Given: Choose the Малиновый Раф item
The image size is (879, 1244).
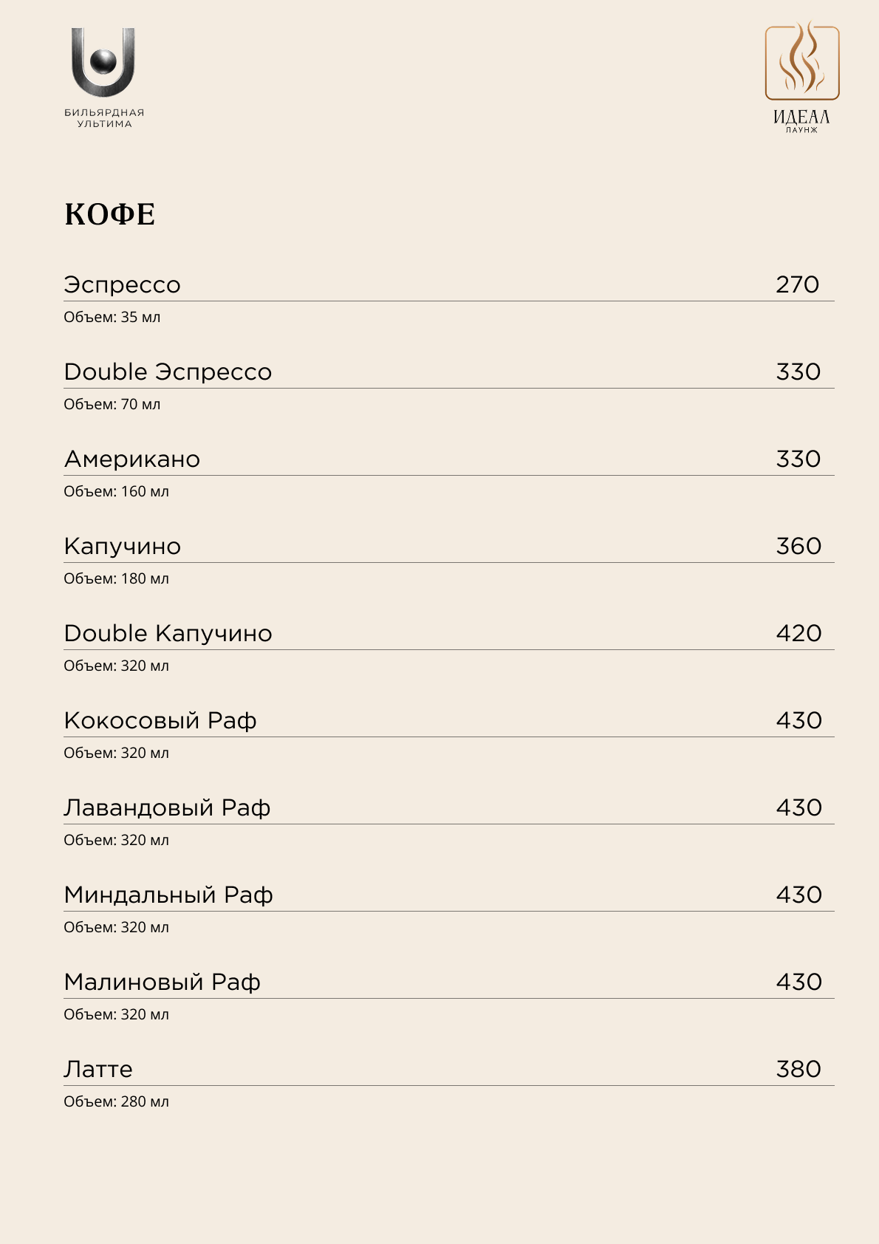Looking at the screenshot, I should (162, 982).
